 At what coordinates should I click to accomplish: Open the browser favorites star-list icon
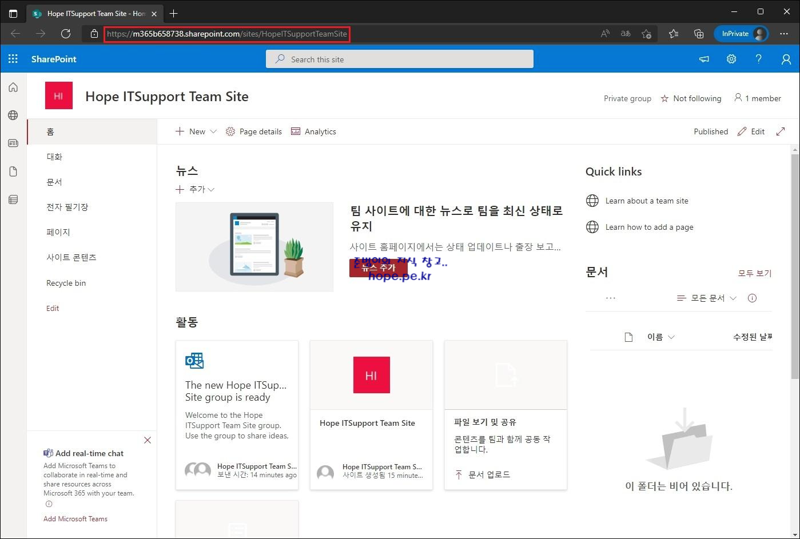(674, 34)
